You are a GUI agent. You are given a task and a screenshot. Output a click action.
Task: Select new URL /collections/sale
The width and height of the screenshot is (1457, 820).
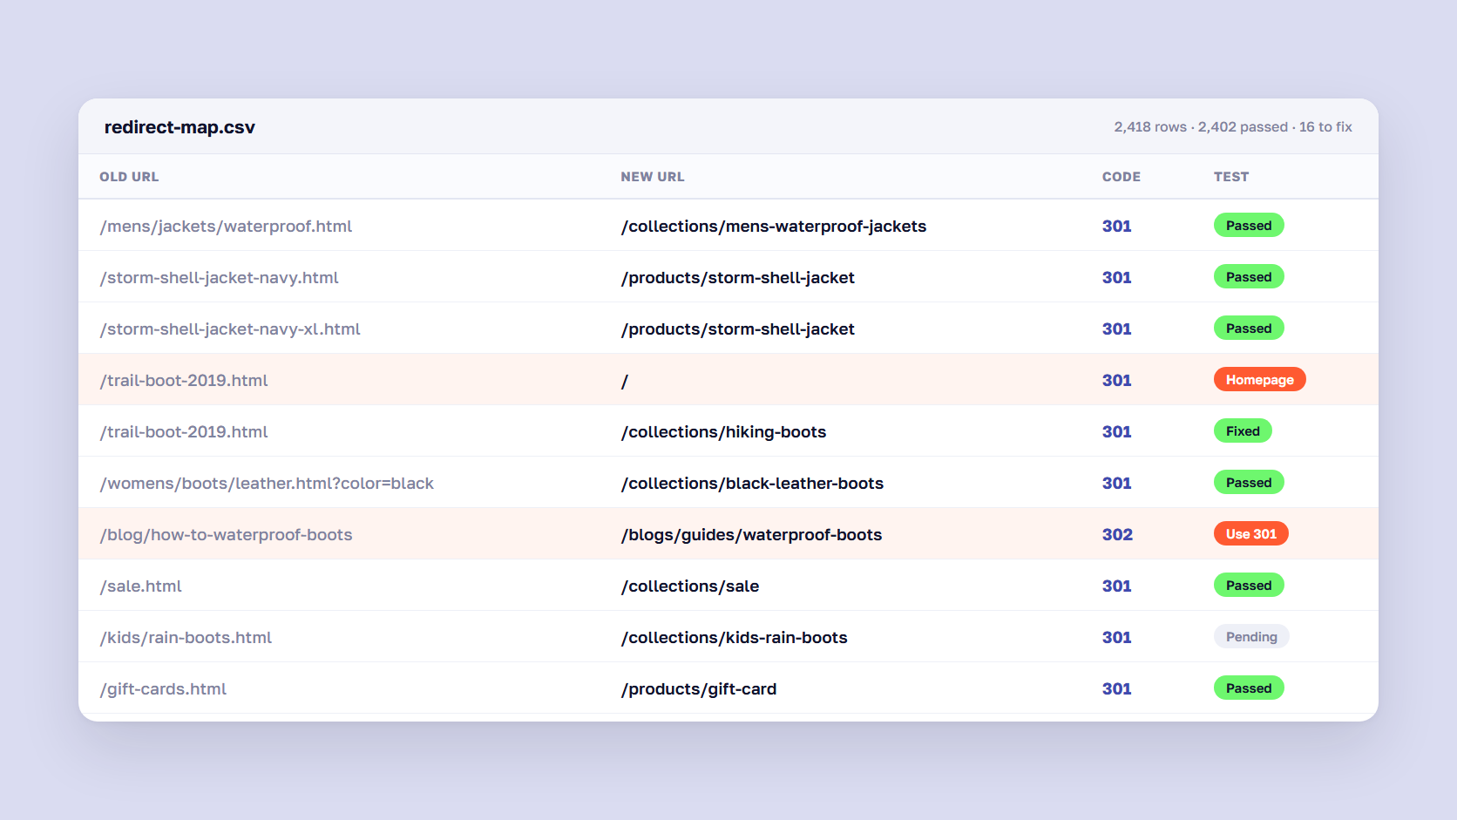coord(690,586)
